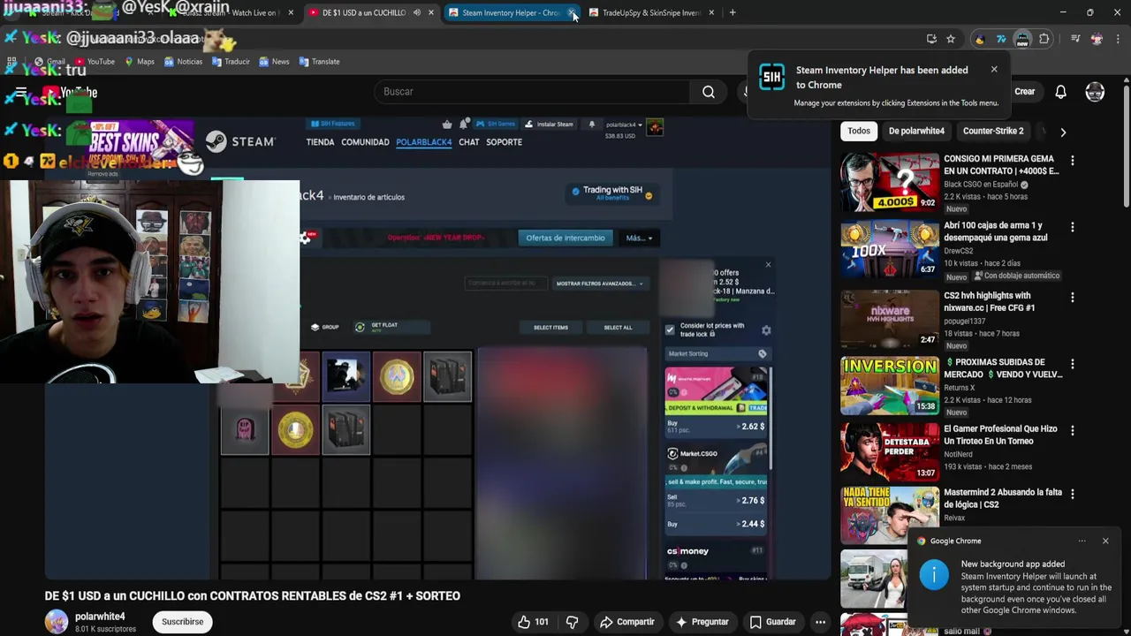Open options menu for El Gamer Profesional video
The width and height of the screenshot is (1131, 636).
tap(1073, 430)
